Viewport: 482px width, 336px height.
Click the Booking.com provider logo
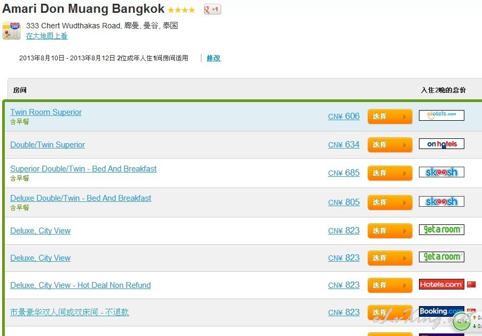click(x=441, y=311)
